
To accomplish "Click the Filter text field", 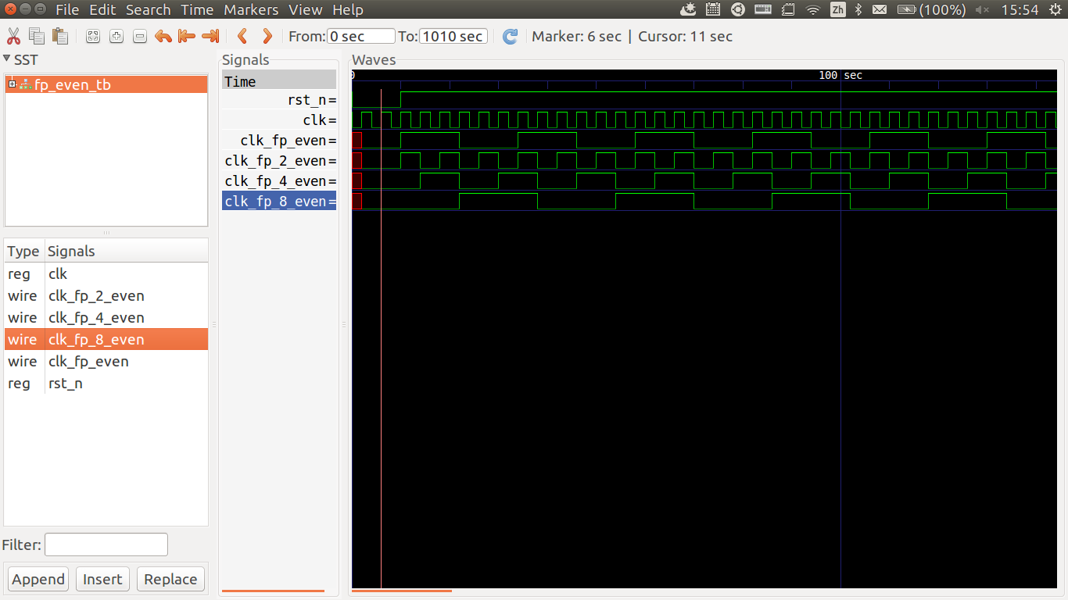I will point(106,545).
